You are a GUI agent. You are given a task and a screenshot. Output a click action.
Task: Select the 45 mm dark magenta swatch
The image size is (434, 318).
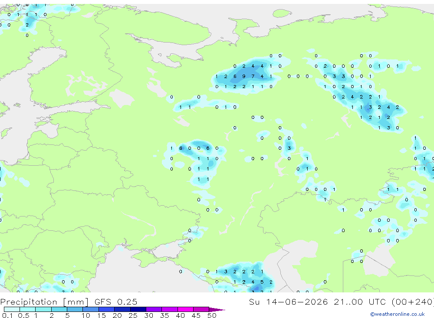(201, 309)
